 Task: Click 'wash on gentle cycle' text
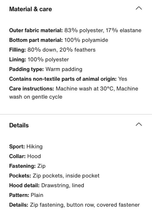(36, 97)
